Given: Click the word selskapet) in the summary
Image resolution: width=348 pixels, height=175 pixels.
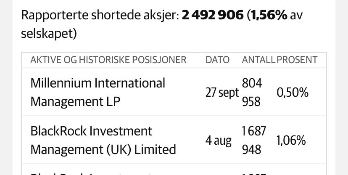Looking at the screenshot, I should 49,34.
